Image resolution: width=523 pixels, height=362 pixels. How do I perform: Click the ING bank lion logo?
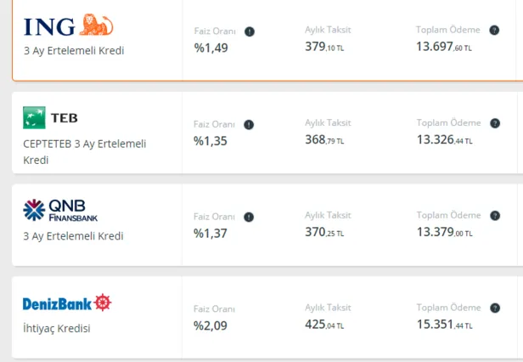96,26
